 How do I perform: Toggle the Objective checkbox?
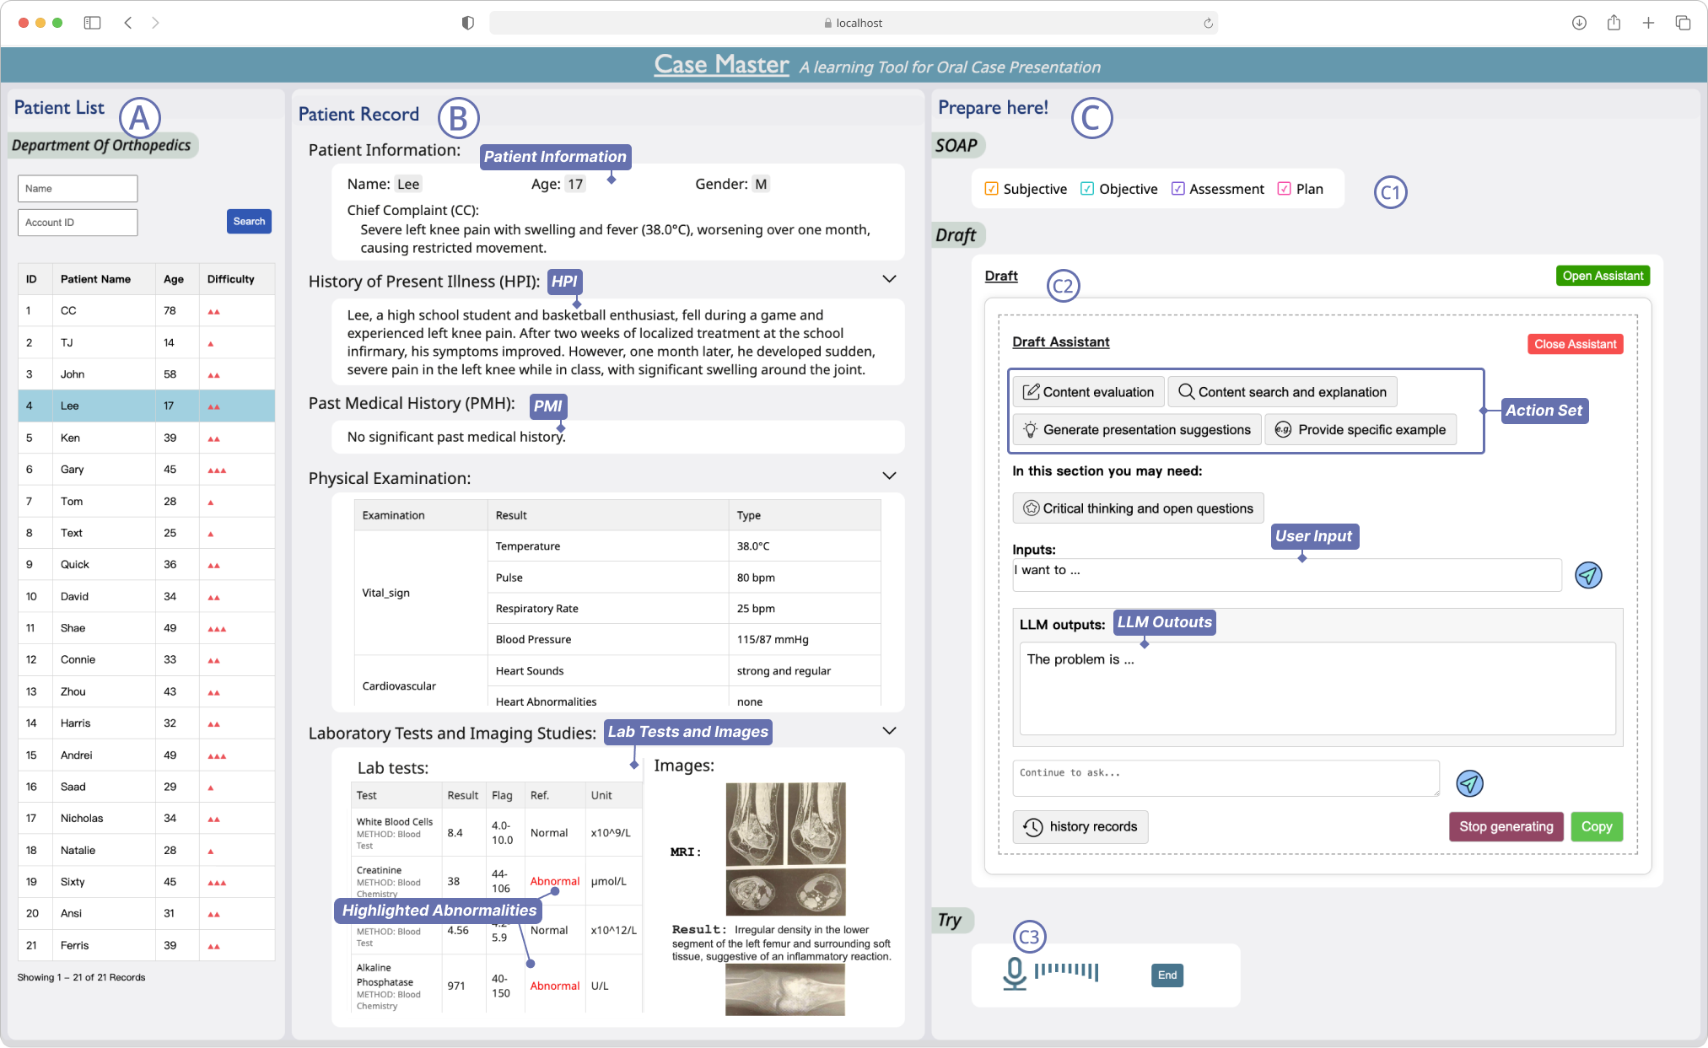[x=1087, y=189]
